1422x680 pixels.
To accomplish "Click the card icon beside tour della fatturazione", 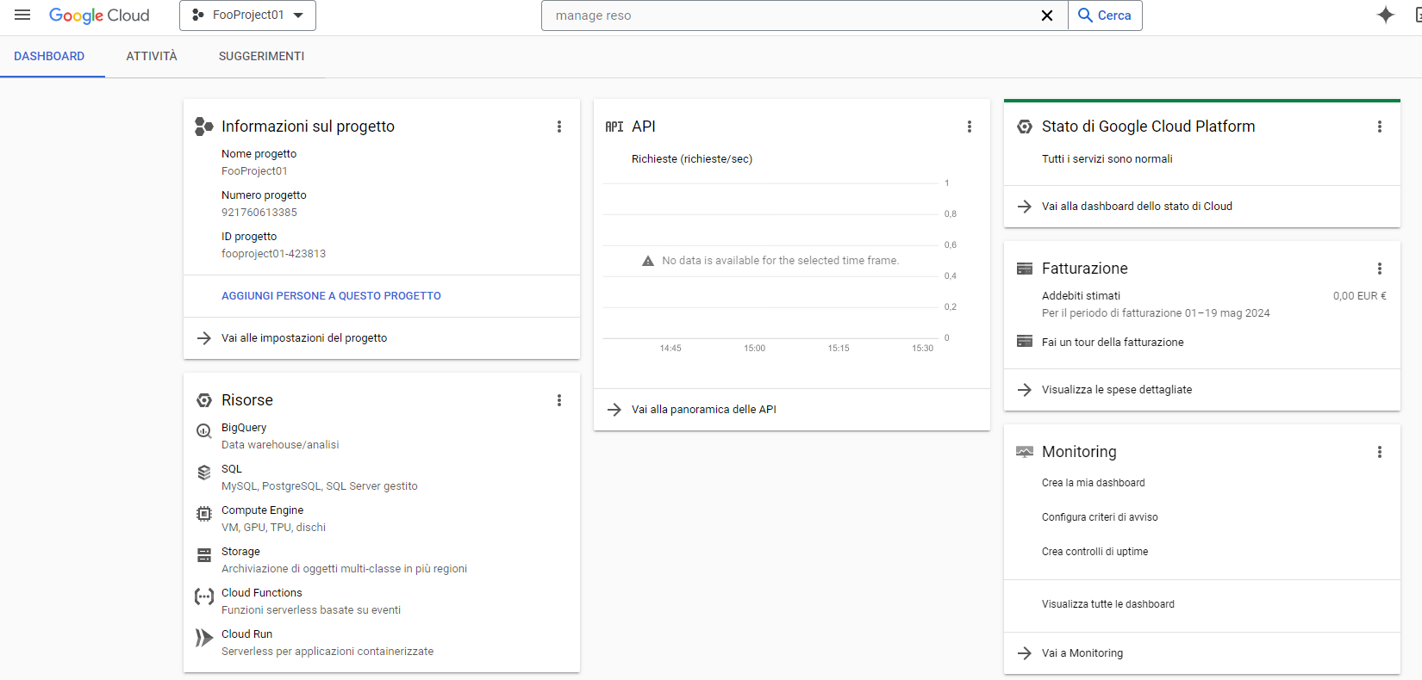I will (x=1025, y=341).
